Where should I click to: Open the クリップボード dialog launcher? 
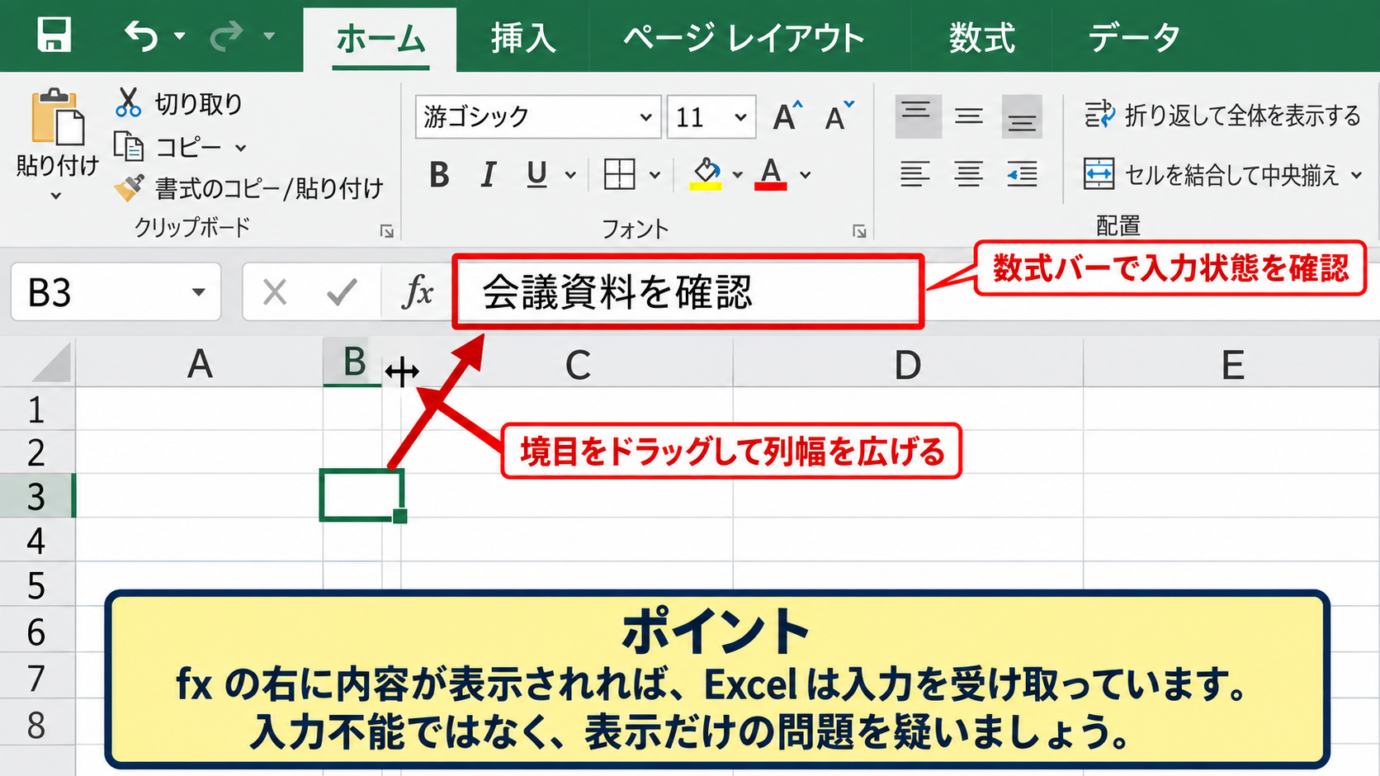coord(387,231)
